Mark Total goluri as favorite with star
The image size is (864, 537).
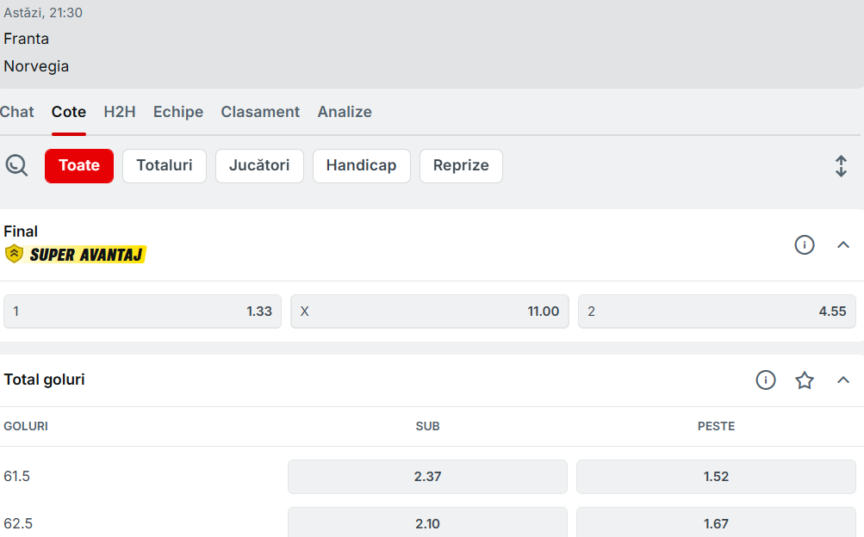coord(804,380)
